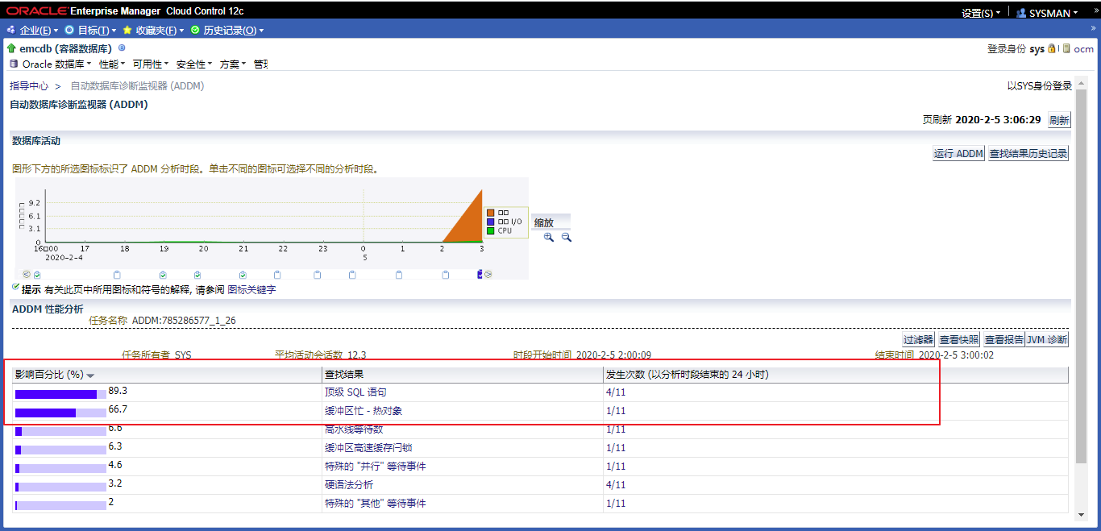The height and width of the screenshot is (531, 1101).
Task: Click the ocm host icon
Action: (x=1066, y=48)
